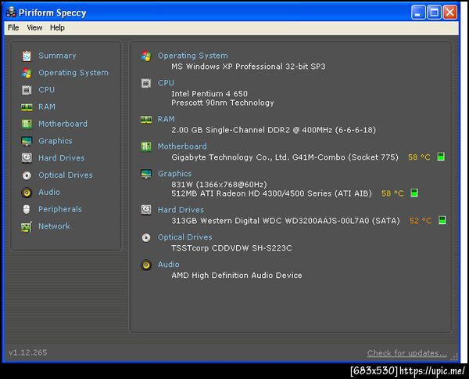This screenshot has width=469, height=379.
Task: Click the Network card icon in sidebar
Action: pos(27,226)
